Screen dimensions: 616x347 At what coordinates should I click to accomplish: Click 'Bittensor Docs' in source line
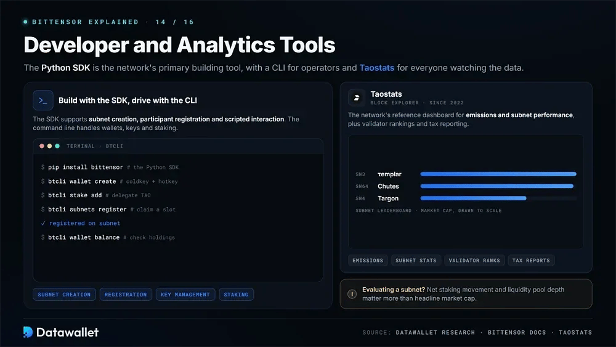tap(517, 332)
